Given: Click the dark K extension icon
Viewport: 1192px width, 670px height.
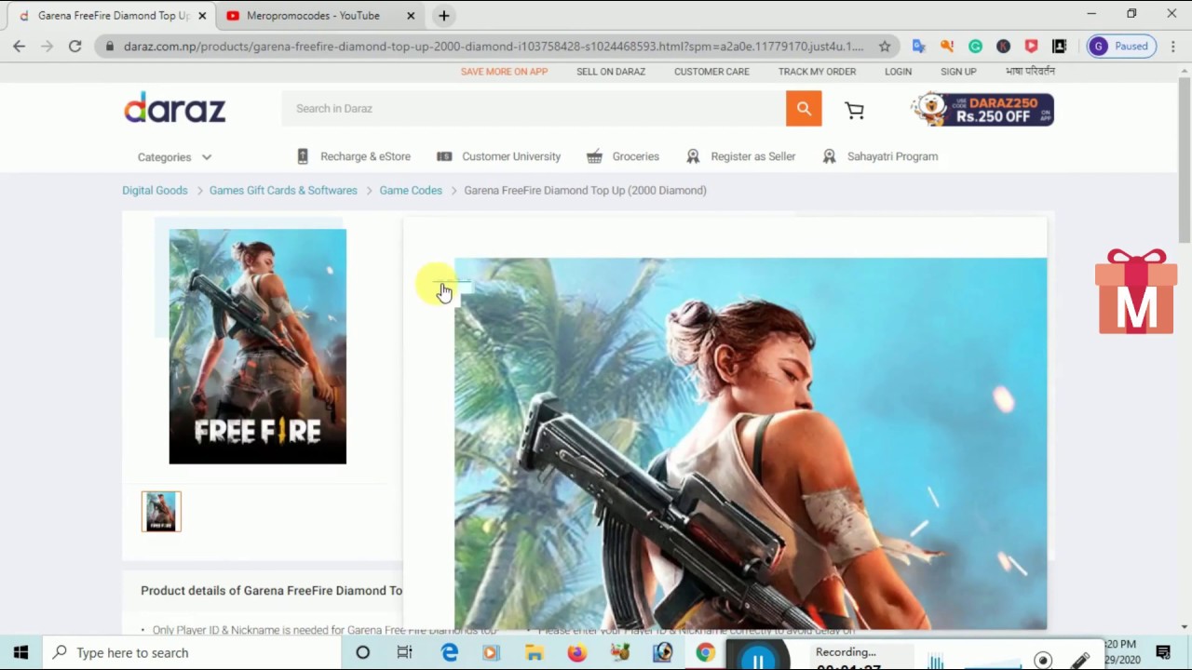Looking at the screenshot, I should pyautogui.click(x=1003, y=46).
